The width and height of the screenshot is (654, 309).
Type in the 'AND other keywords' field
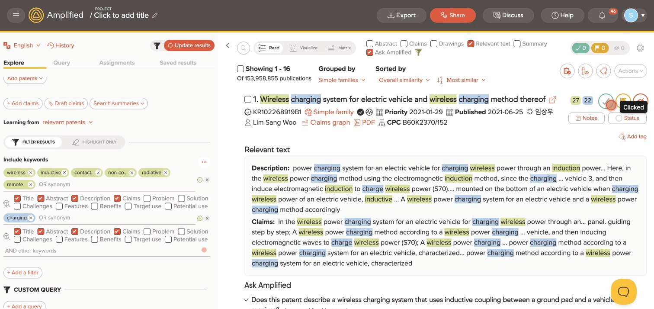tap(99, 251)
